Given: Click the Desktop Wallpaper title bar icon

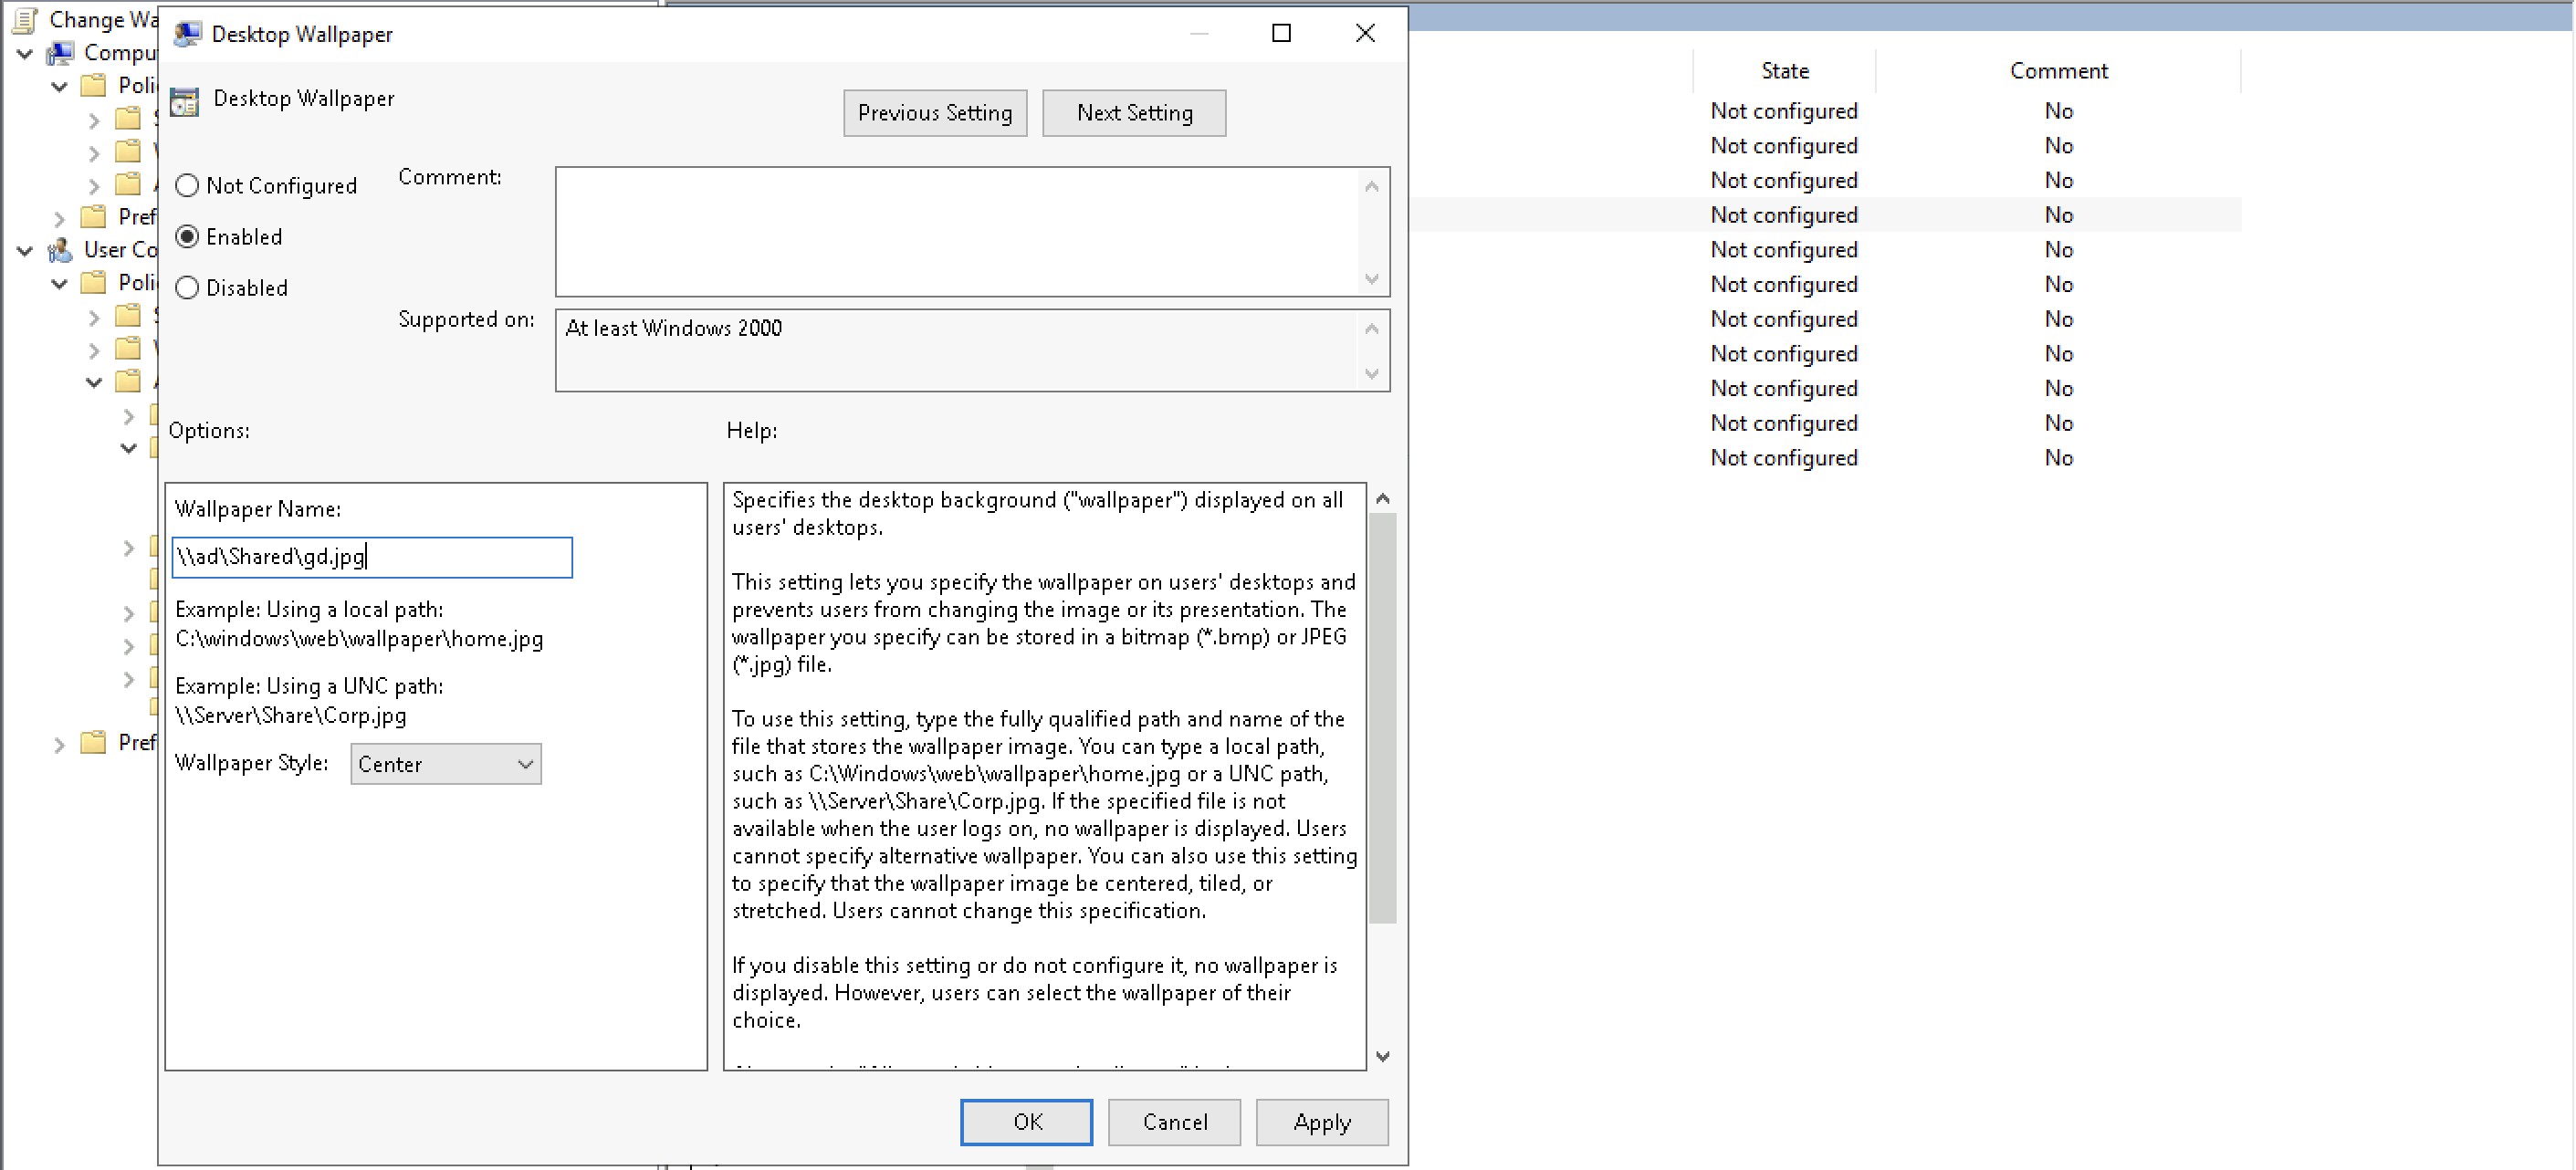Looking at the screenshot, I should pyautogui.click(x=187, y=34).
